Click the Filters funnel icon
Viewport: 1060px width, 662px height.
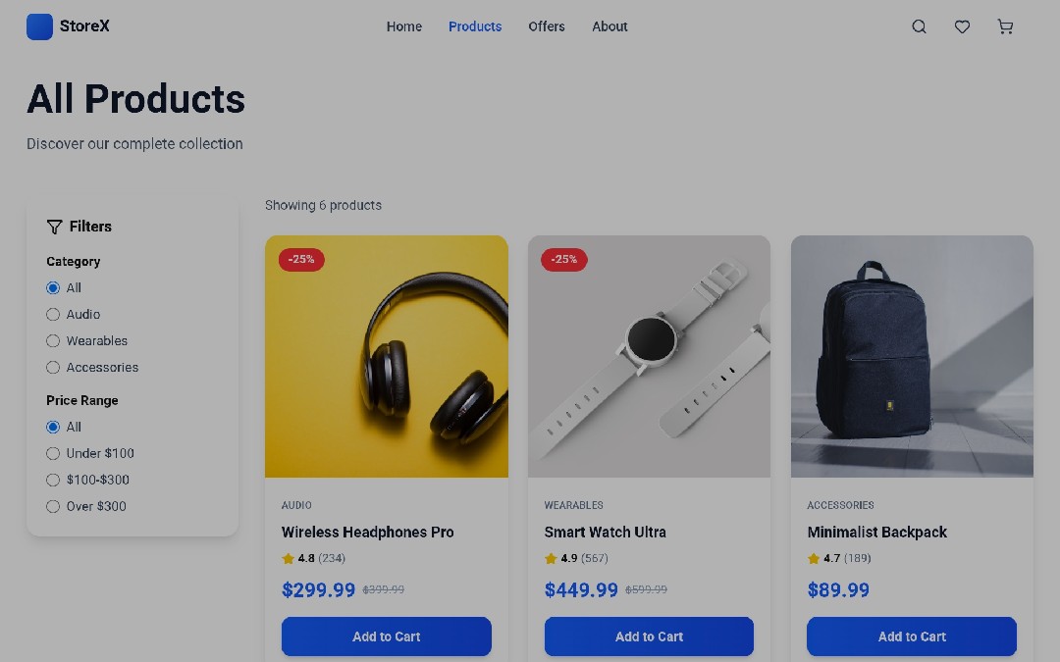[55, 227]
